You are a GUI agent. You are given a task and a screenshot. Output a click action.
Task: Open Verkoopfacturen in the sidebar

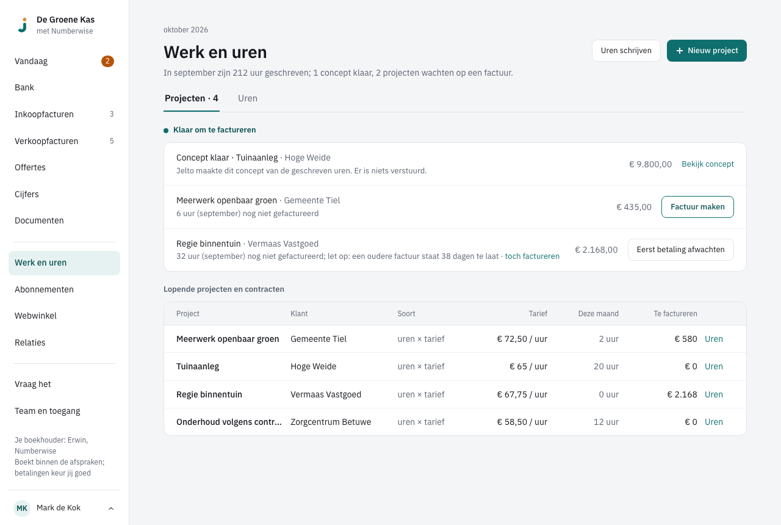coord(64,141)
